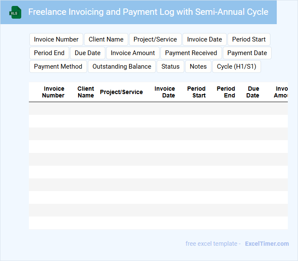Open the ExcelTimer.com link
Screen dimensions: 298x261
[267, 244]
